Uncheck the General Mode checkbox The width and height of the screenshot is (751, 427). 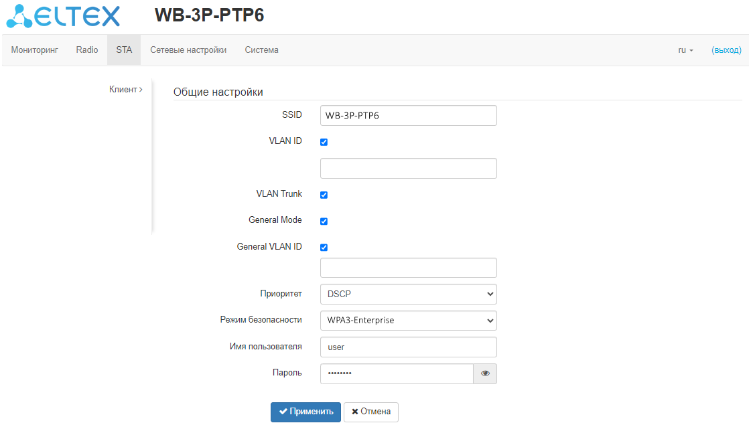(324, 221)
